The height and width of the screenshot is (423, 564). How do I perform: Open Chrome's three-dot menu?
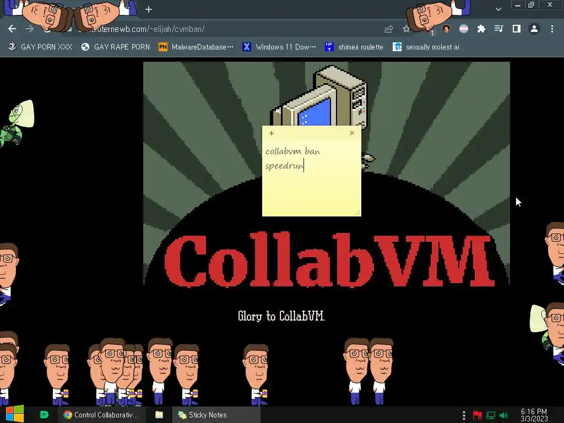pyautogui.click(x=552, y=29)
